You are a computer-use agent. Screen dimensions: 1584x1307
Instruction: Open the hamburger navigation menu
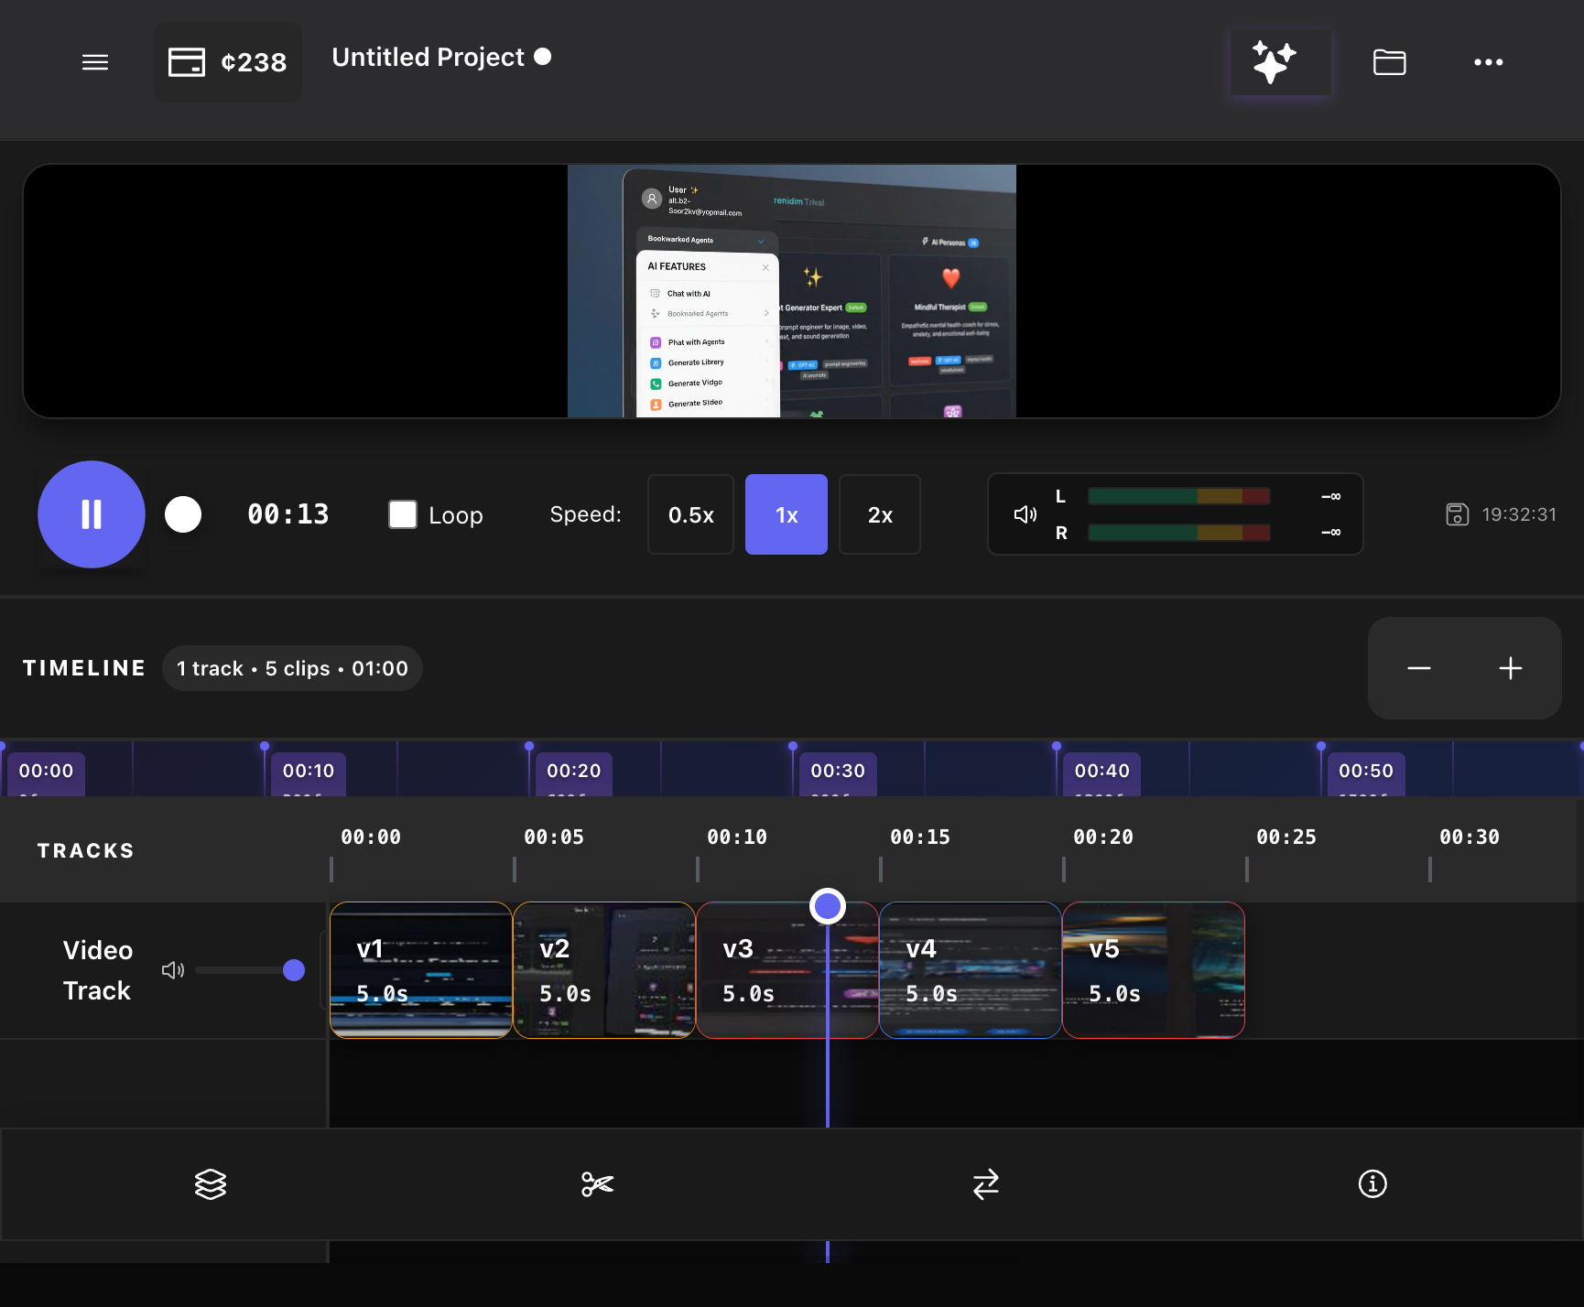coord(95,61)
